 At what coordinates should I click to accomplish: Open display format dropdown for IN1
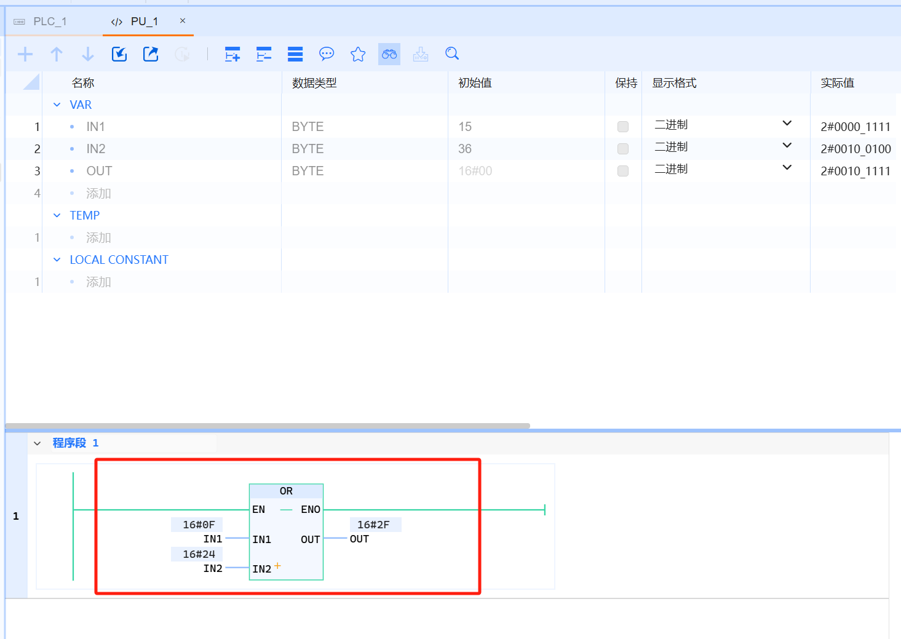(787, 124)
